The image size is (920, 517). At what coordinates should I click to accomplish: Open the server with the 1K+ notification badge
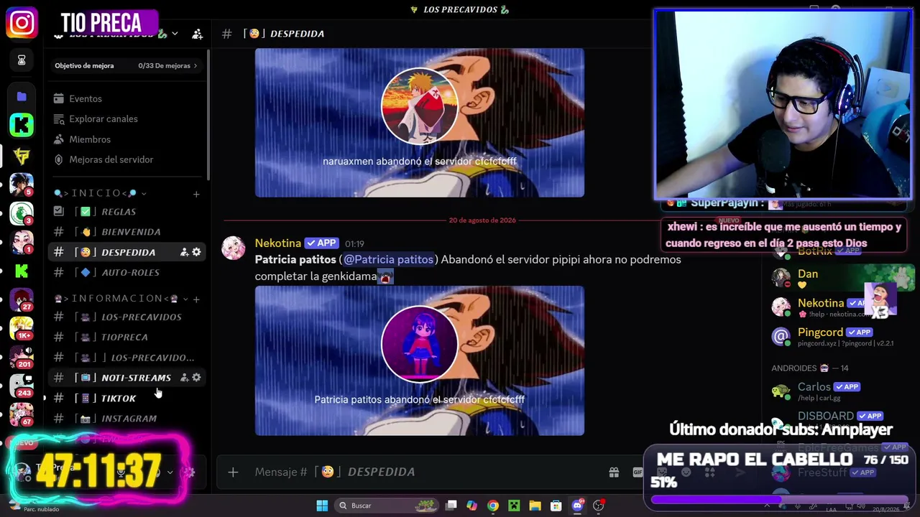pyautogui.click(x=22, y=328)
